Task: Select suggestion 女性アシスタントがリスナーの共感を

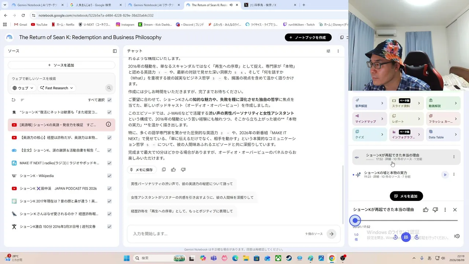Action: (192, 197)
